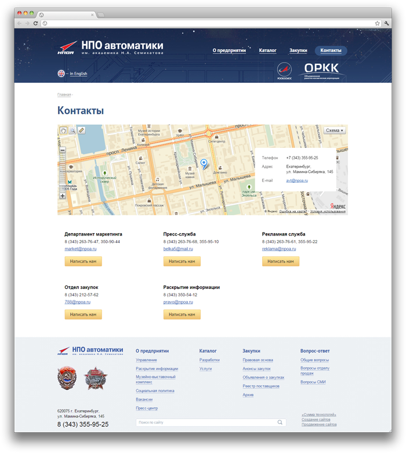This screenshot has height=453, width=406.
Task: Click the Поиск по сайту search field
Action: (211, 422)
